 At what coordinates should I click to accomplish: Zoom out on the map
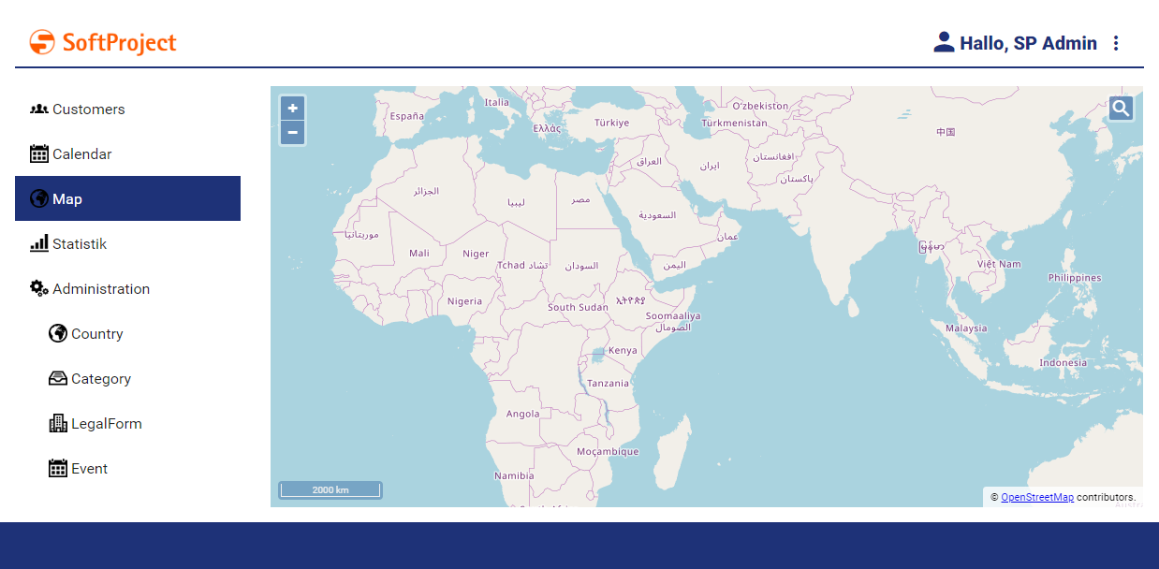pyautogui.click(x=293, y=133)
